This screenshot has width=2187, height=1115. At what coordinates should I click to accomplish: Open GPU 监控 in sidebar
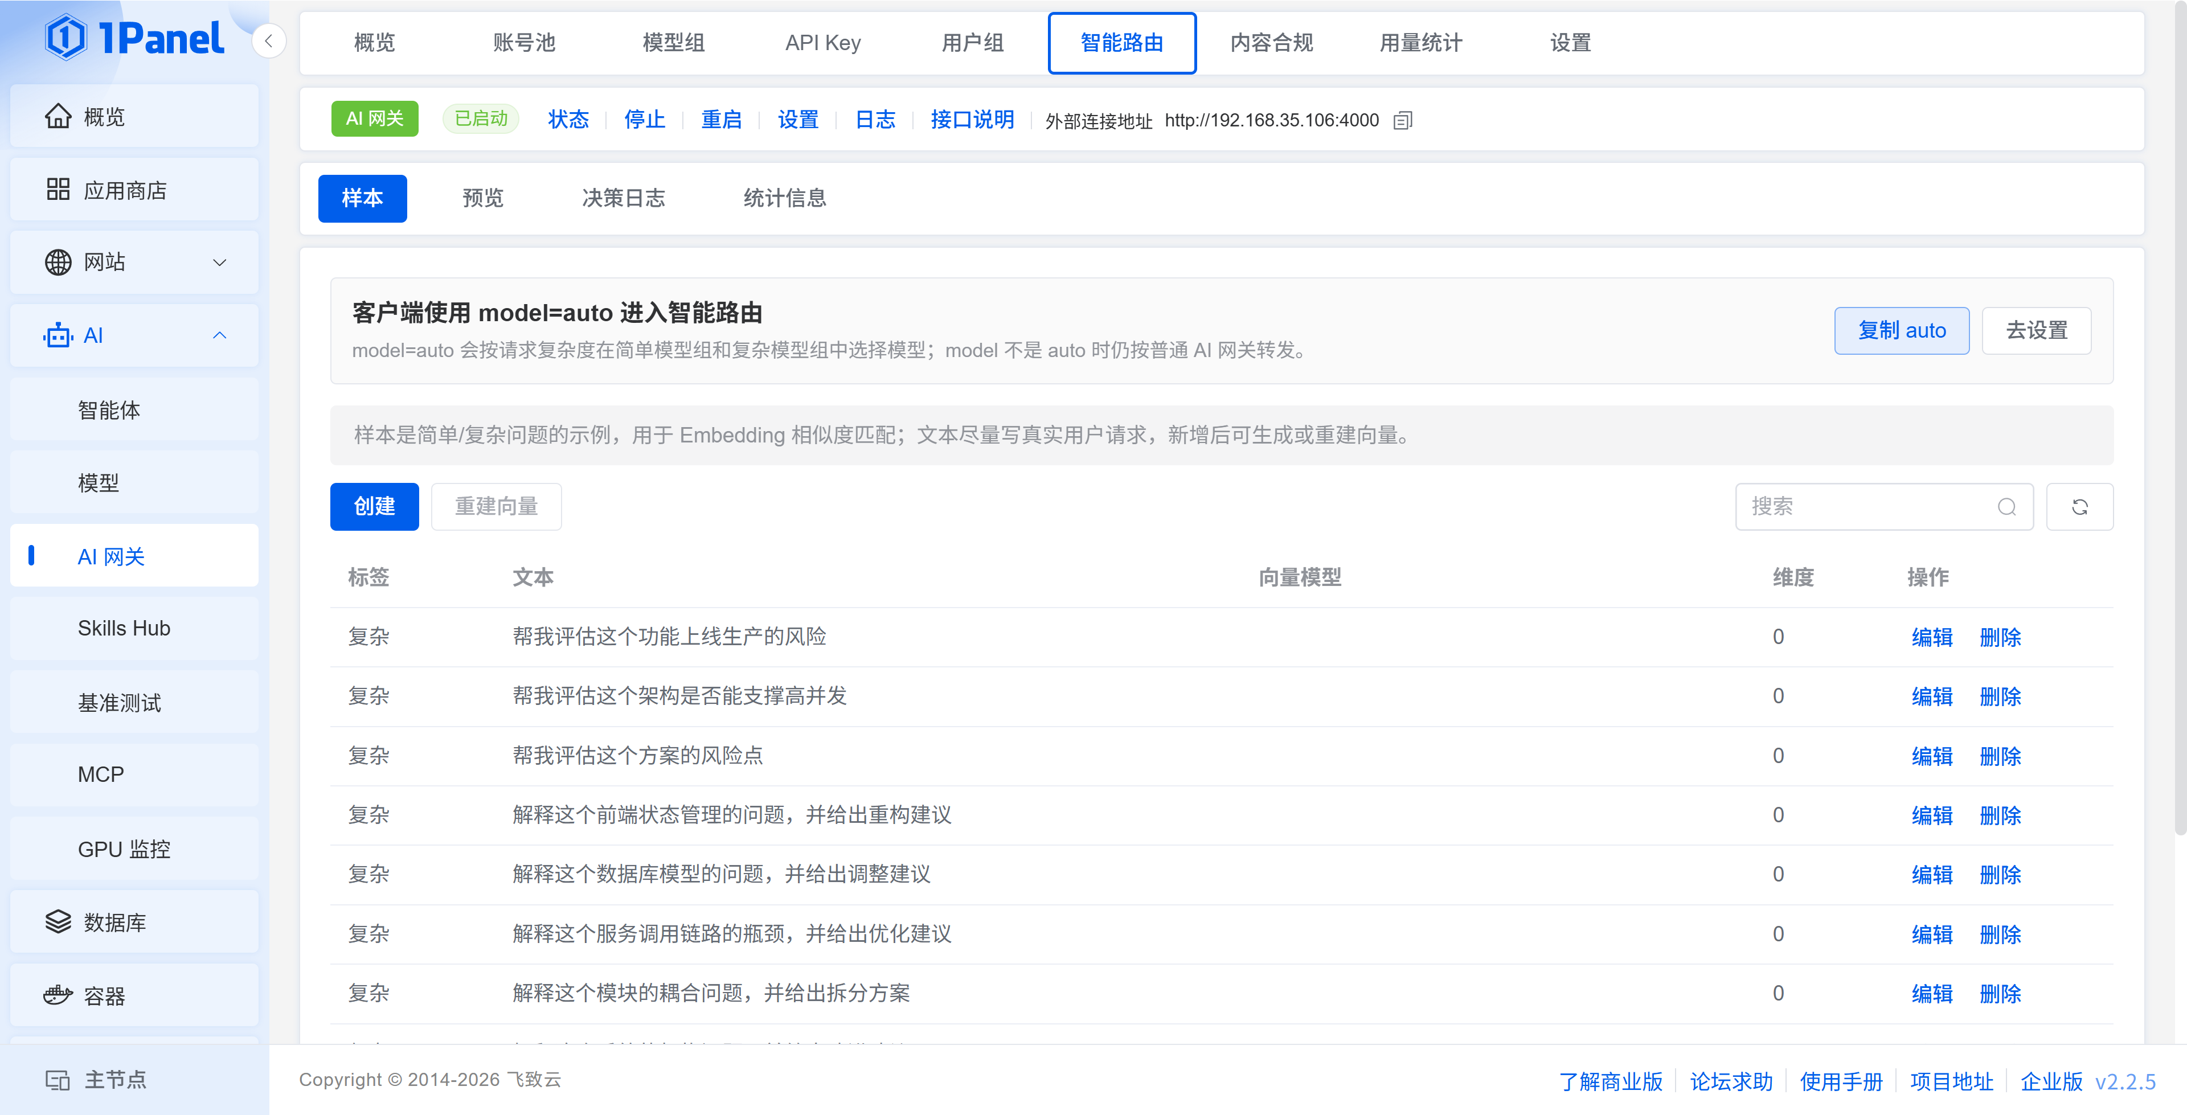pyautogui.click(x=134, y=848)
